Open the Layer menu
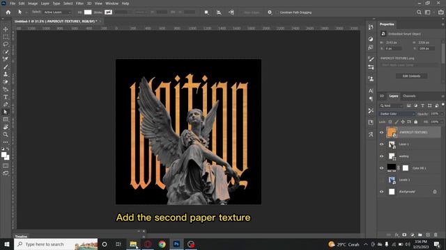This screenshot has width=446, height=250. (45, 3)
